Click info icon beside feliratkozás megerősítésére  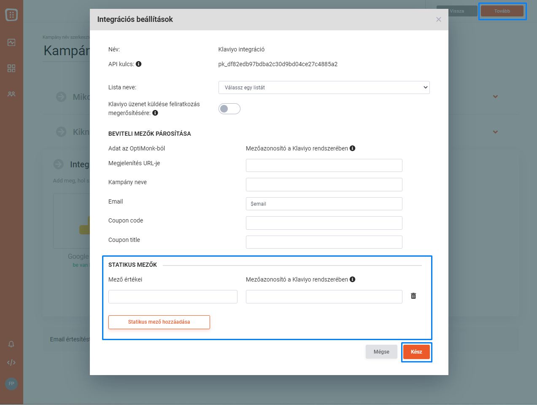155,113
